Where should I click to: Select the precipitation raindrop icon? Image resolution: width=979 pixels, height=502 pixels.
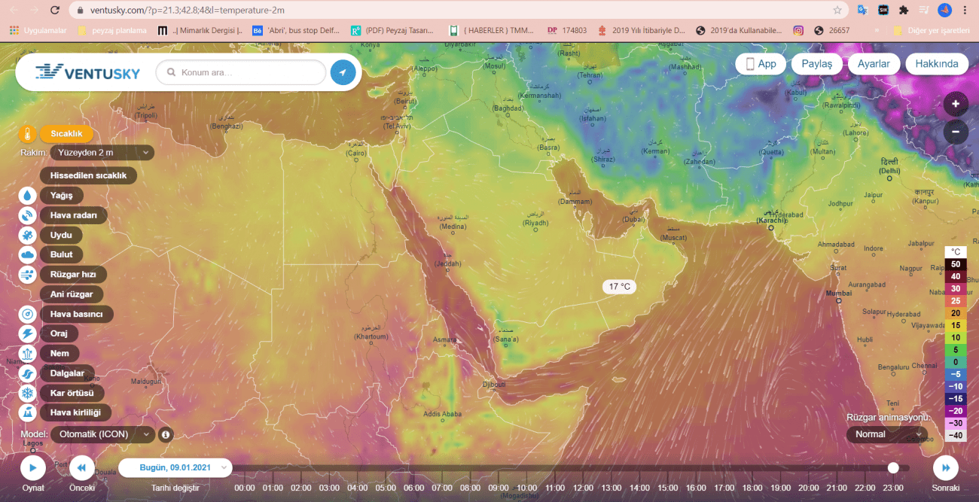click(x=28, y=196)
